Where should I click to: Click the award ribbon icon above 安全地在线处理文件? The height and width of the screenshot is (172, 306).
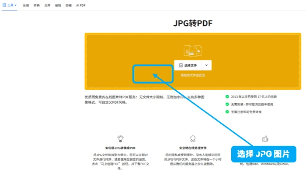click(193, 138)
